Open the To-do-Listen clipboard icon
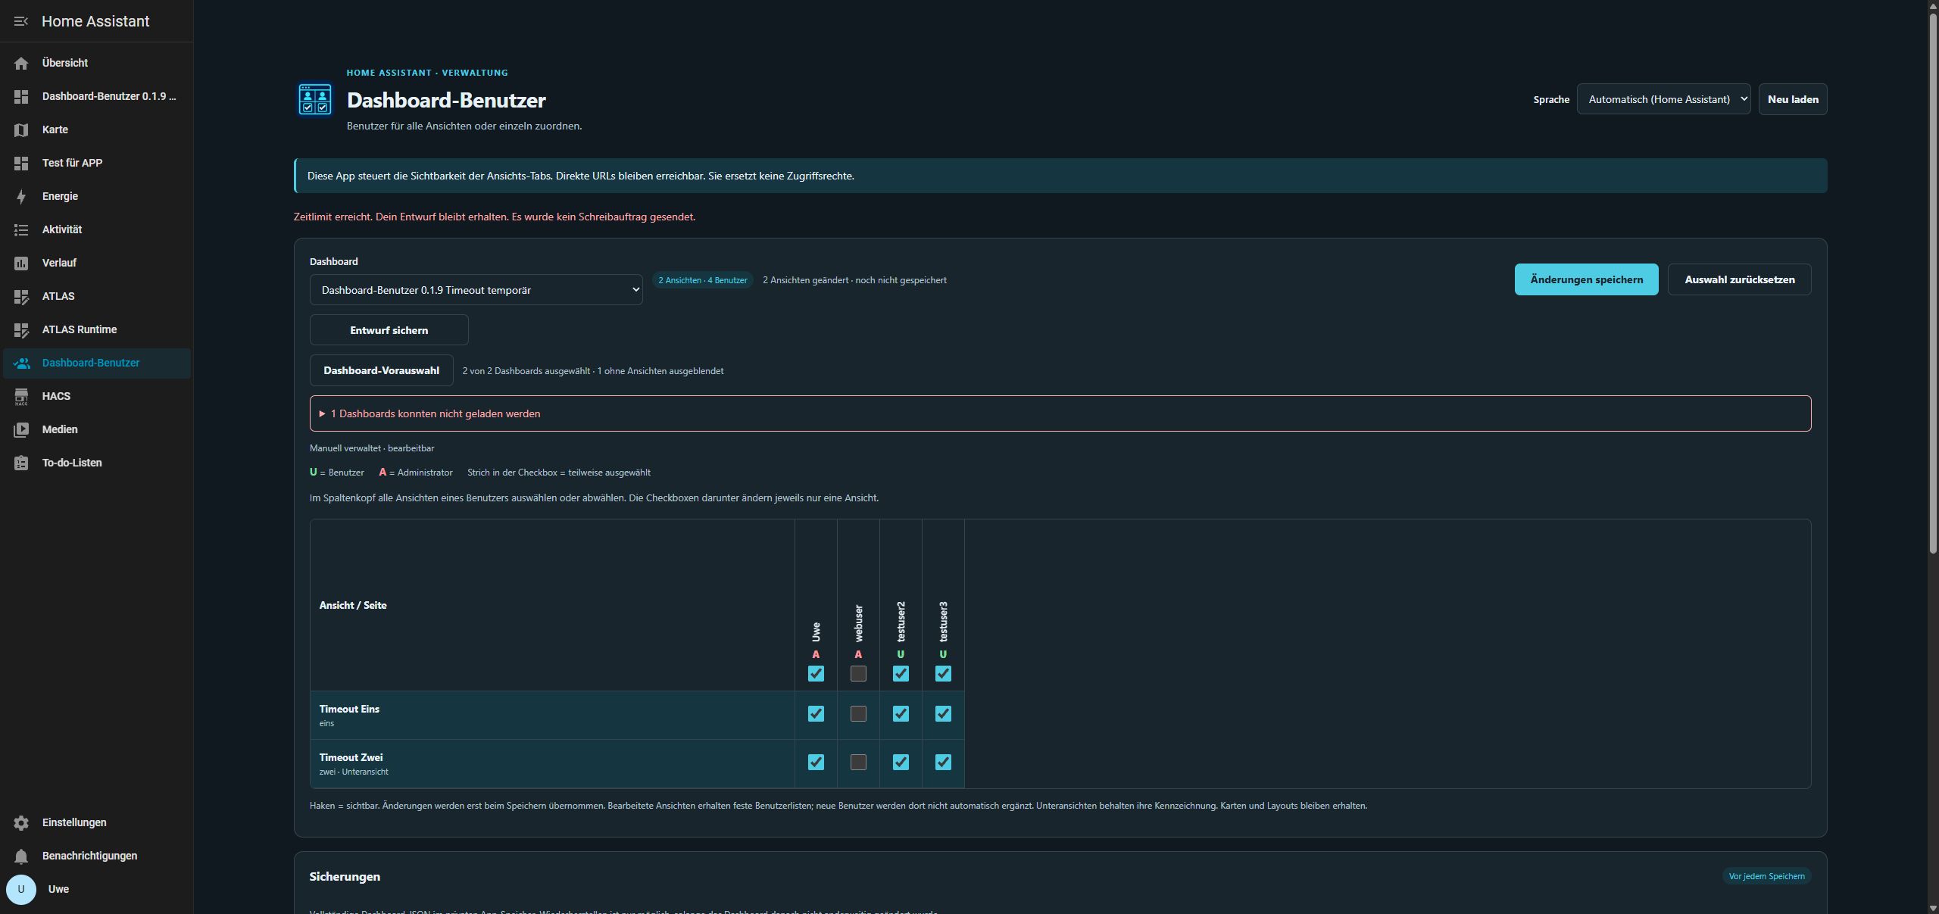The width and height of the screenshot is (1939, 914). tap(21, 463)
